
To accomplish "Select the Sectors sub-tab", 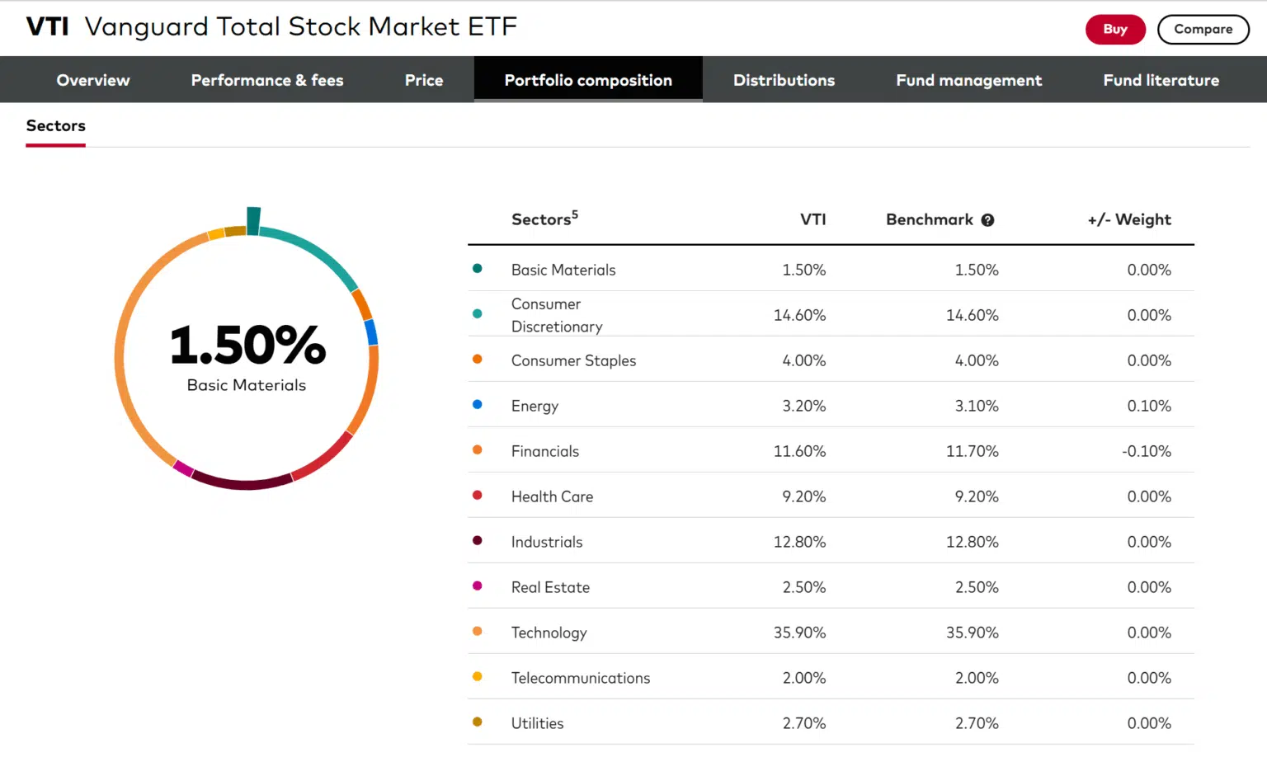I will pyautogui.click(x=56, y=126).
